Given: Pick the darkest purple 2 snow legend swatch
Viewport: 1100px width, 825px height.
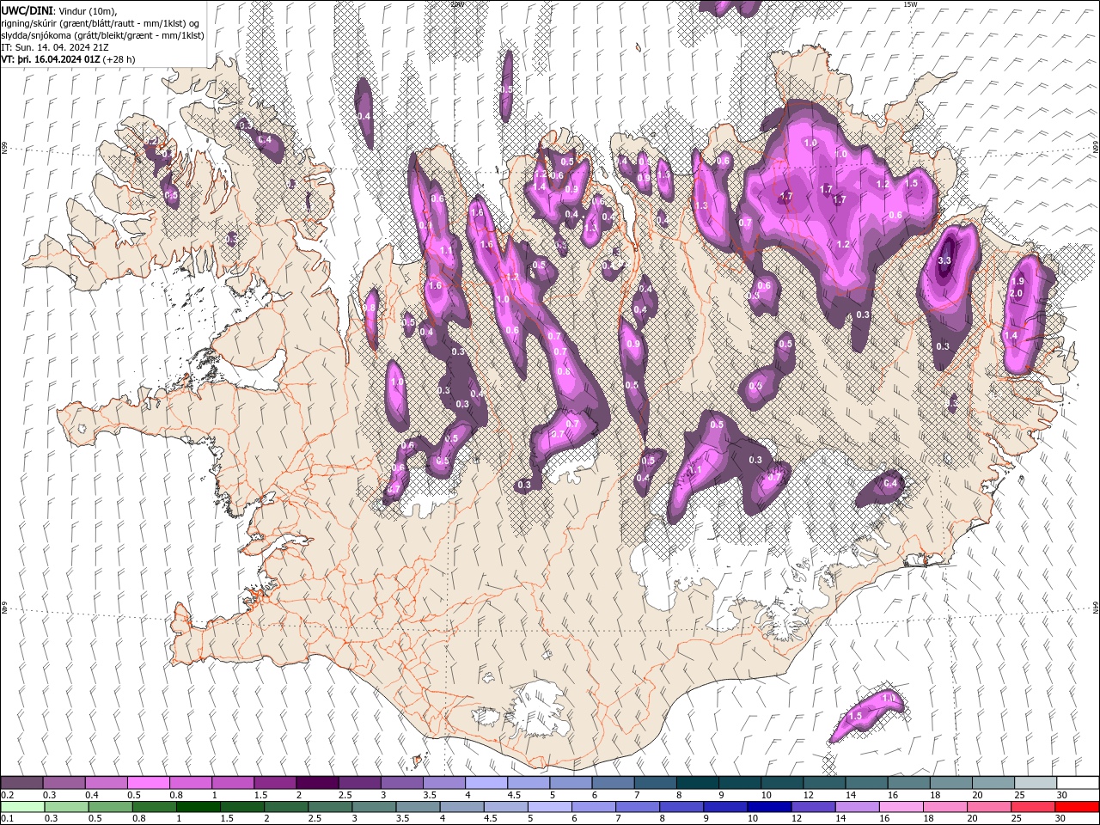Looking at the screenshot, I should tap(317, 783).
